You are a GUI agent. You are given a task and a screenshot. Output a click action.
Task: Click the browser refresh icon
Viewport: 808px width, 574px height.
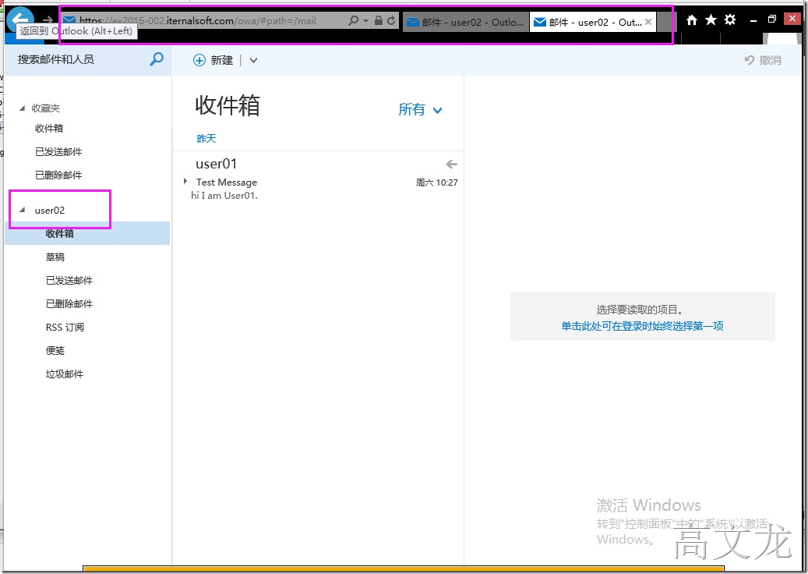pos(392,20)
